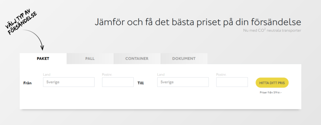Click the bold Från label

pyautogui.click(x=28, y=83)
